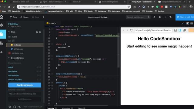The width and height of the screenshot is (194, 109).
Task: Click the socket.io-client dependency
Action: pyautogui.click(x=15, y=79)
